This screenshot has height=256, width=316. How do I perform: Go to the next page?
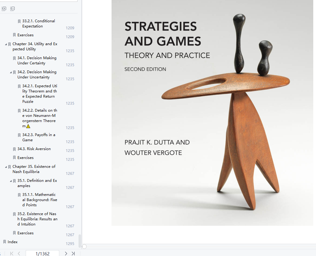[x=66, y=254]
